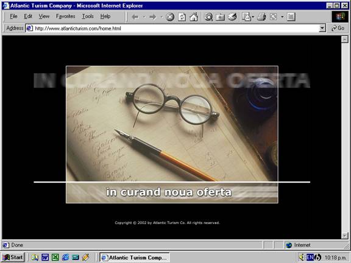
Task: Click the last toolbar button icon
Action: 291,17
